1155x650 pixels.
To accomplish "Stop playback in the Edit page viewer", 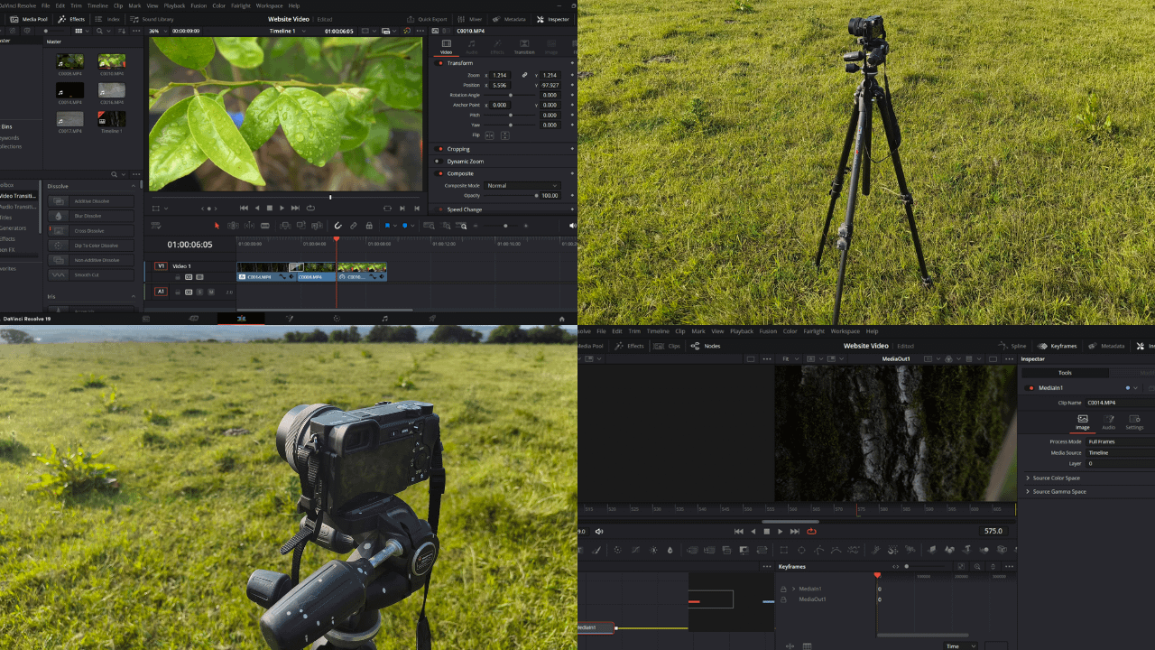I will pos(269,208).
